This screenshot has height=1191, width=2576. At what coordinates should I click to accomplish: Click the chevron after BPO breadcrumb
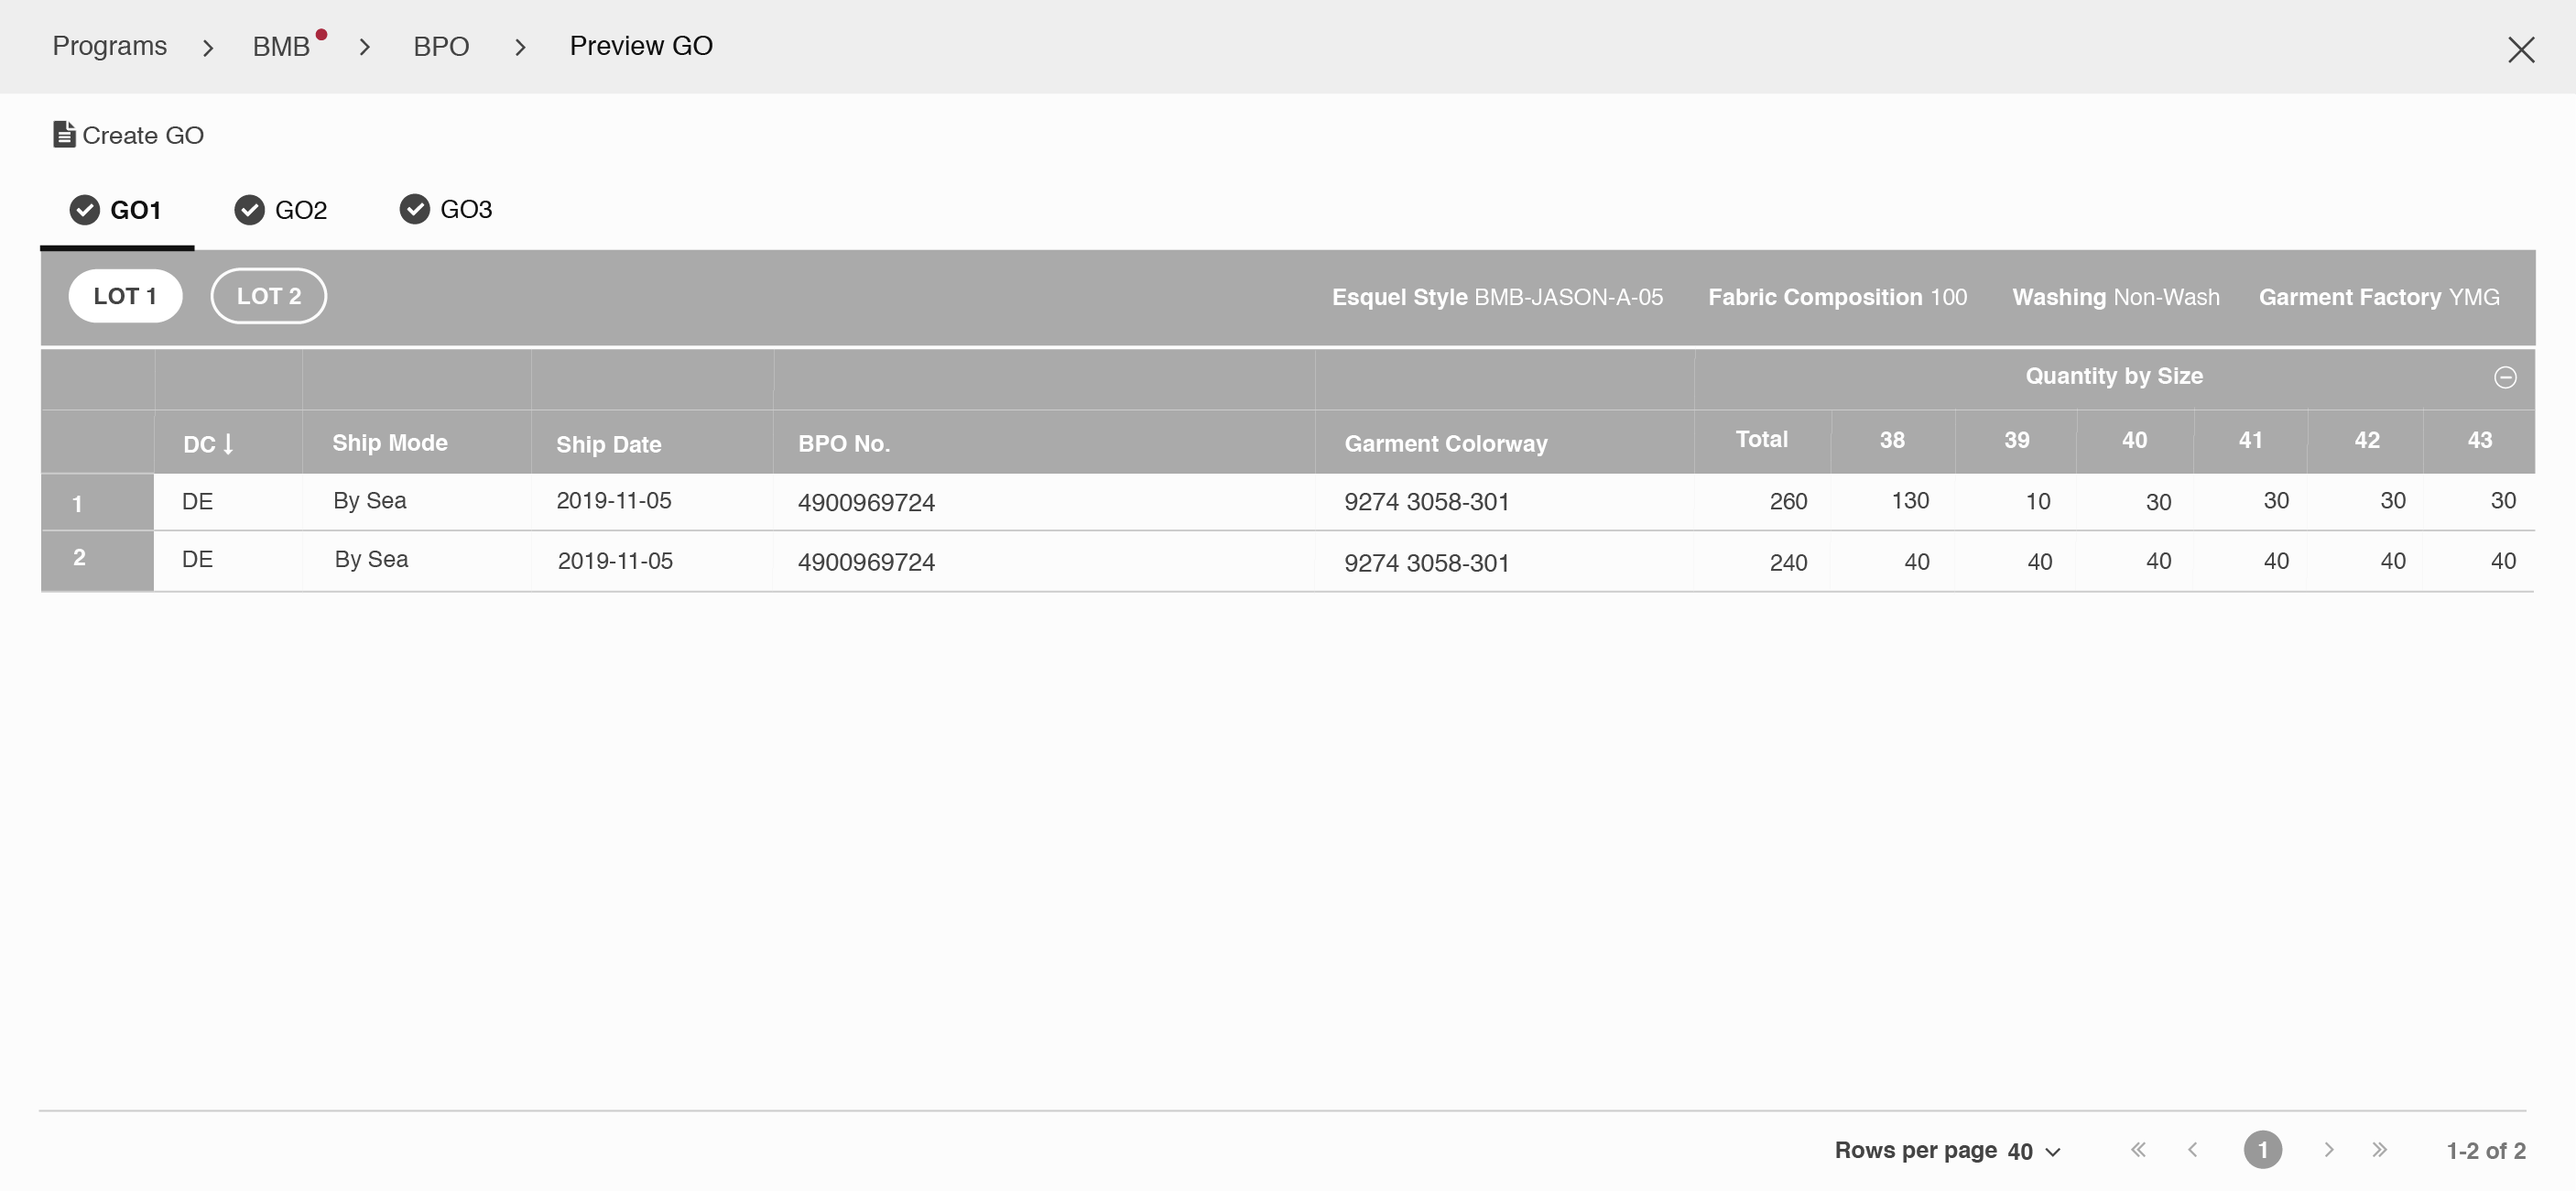(520, 48)
